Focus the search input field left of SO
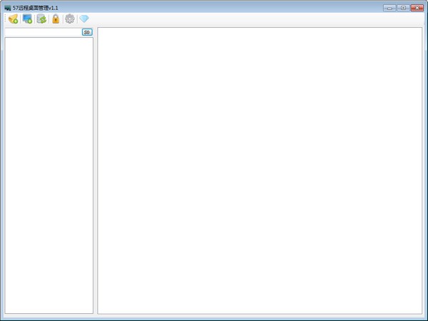The height and width of the screenshot is (321, 428). click(43, 32)
